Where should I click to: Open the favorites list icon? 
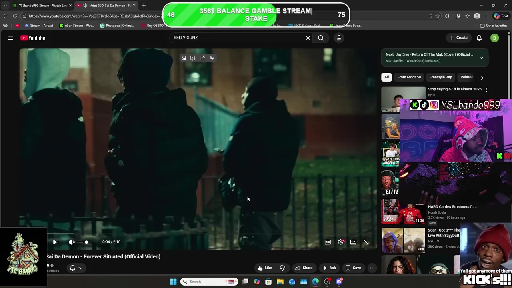[467, 16]
